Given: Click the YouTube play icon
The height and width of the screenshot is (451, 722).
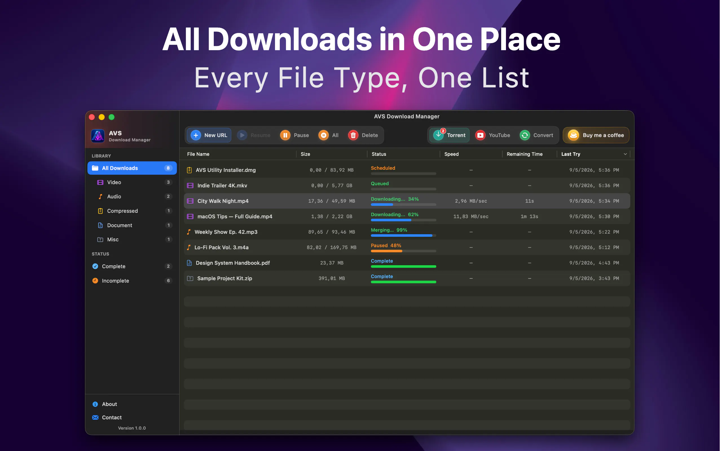Looking at the screenshot, I should coord(481,135).
